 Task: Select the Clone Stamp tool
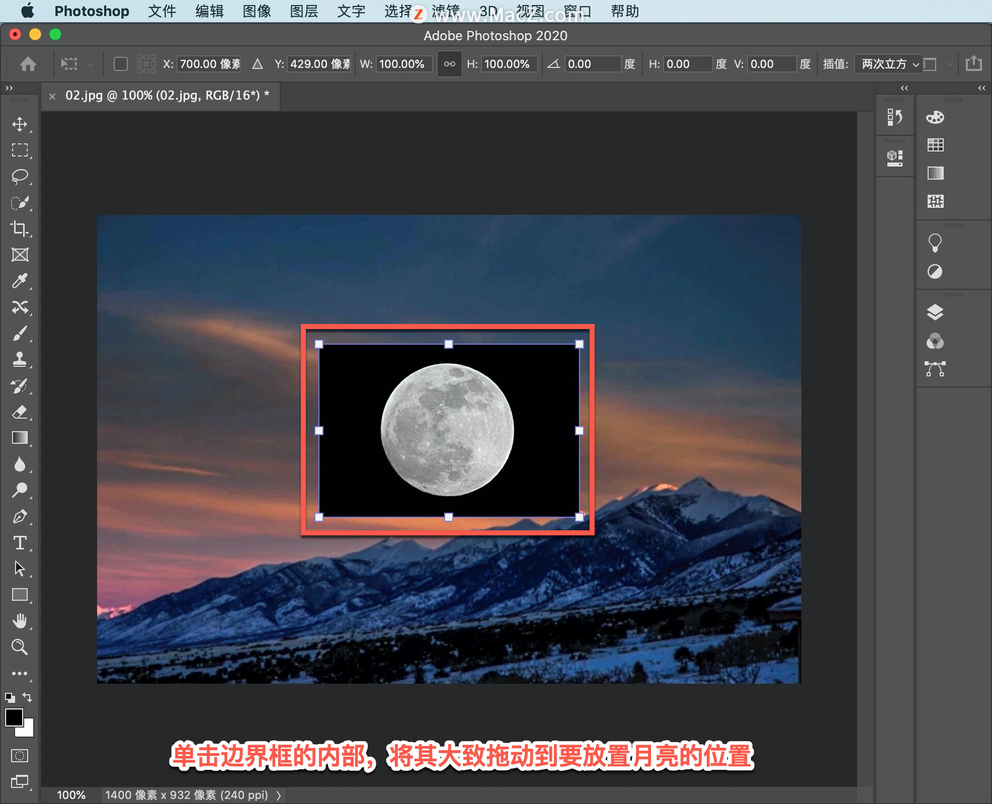20,360
